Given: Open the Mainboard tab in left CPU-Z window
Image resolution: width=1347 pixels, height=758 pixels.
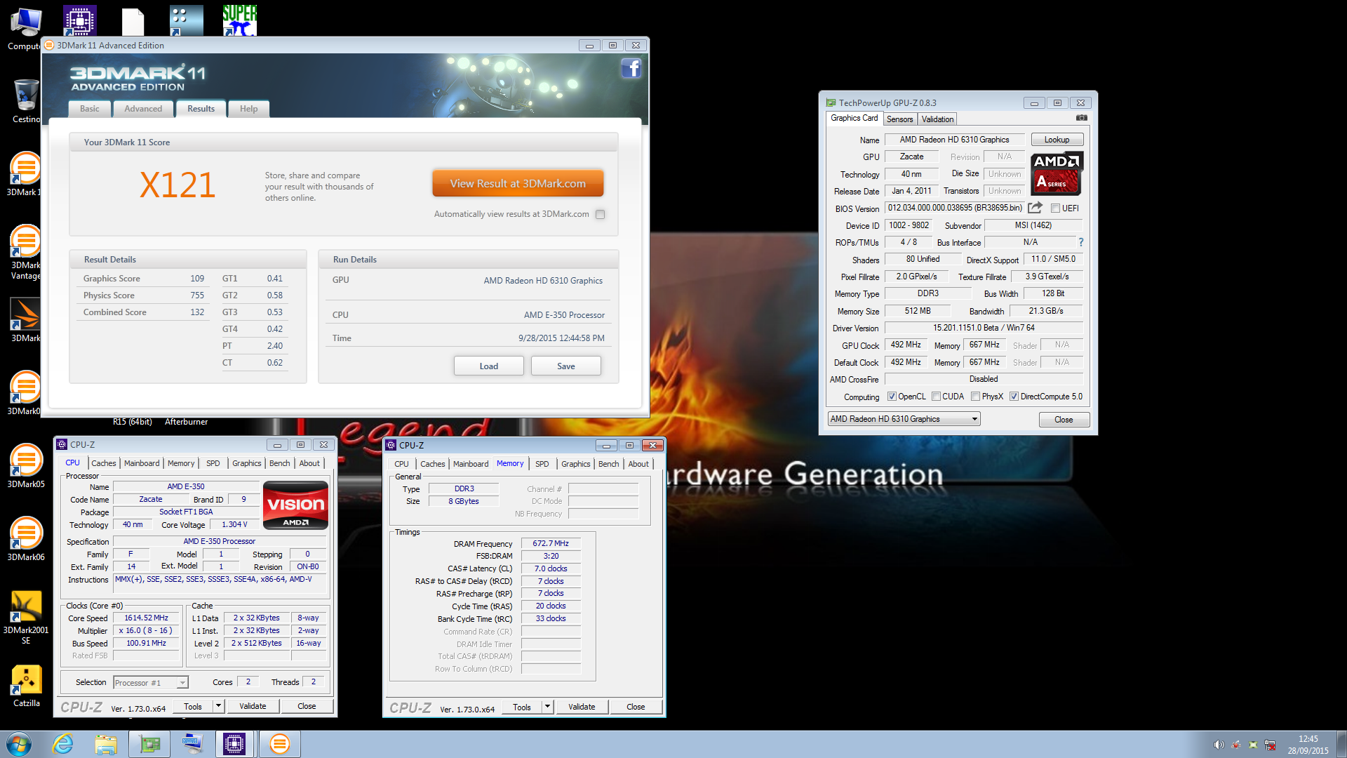Looking at the screenshot, I should (142, 463).
